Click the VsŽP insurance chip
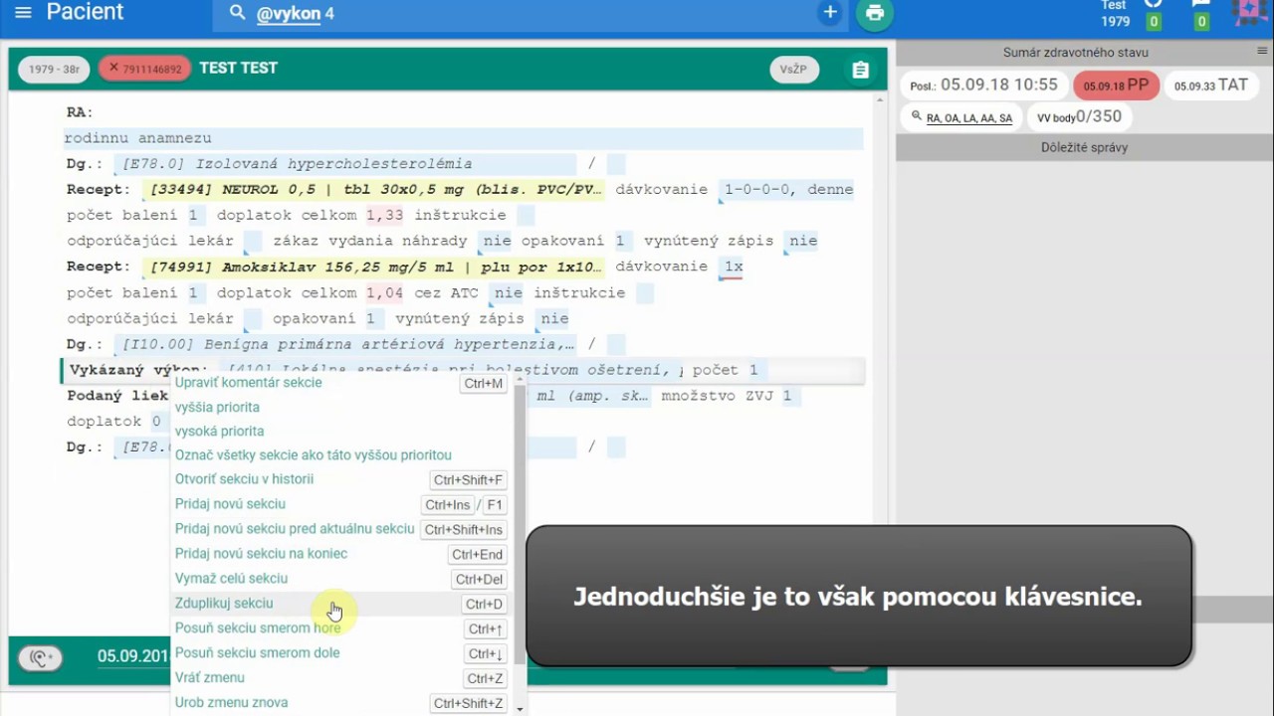 pyautogui.click(x=793, y=70)
